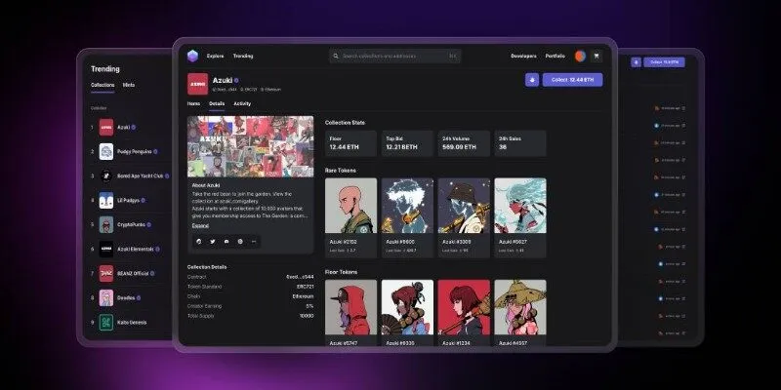Click the ERC721 token standard value
Image resolution: width=781 pixels, height=390 pixels.
[x=304, y=287]
